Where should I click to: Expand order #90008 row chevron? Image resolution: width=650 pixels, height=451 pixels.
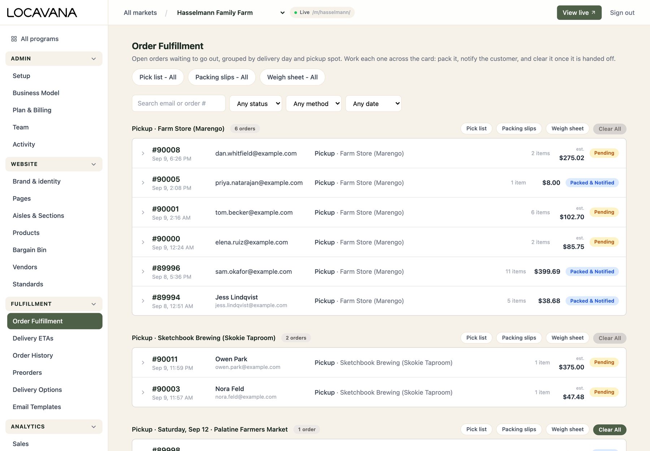143,153
